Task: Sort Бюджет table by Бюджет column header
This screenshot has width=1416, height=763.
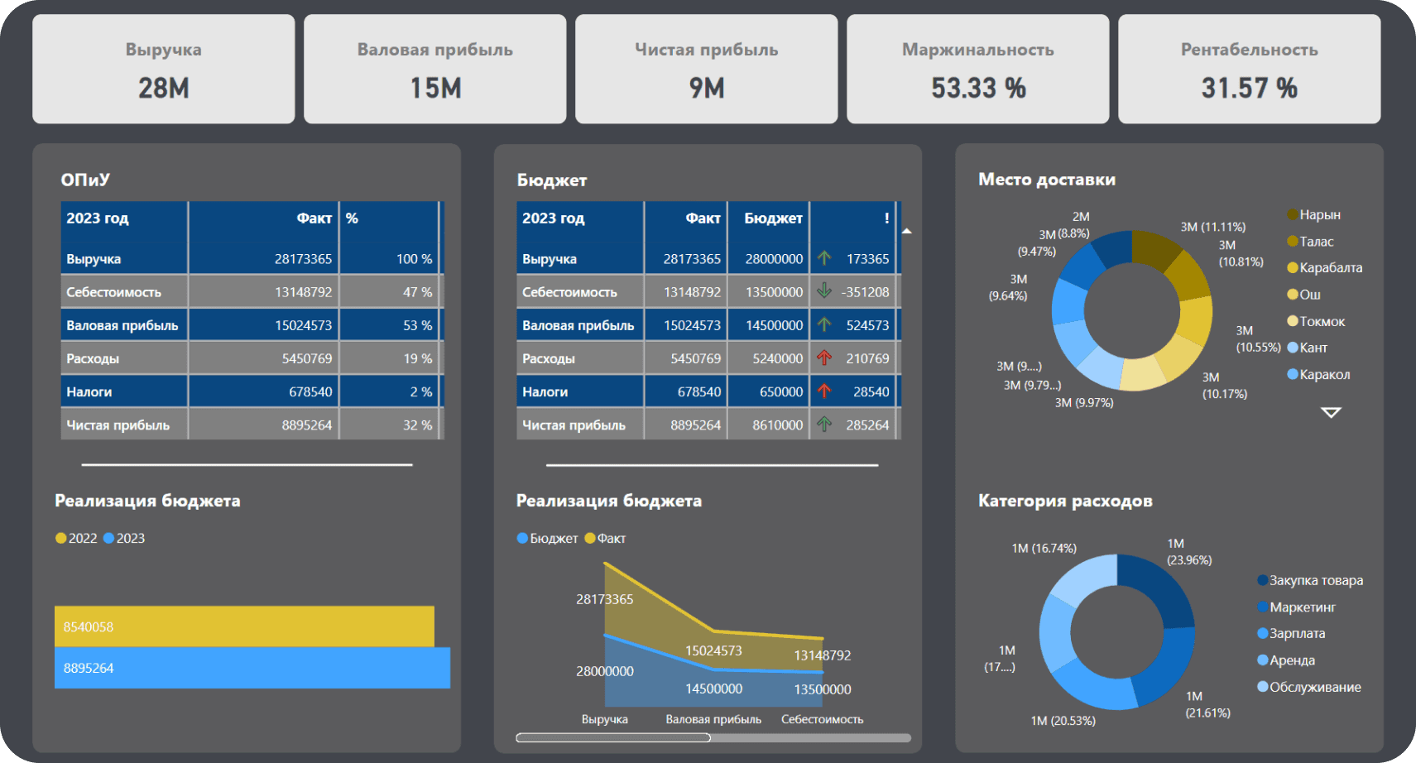Action: [772, 218]
